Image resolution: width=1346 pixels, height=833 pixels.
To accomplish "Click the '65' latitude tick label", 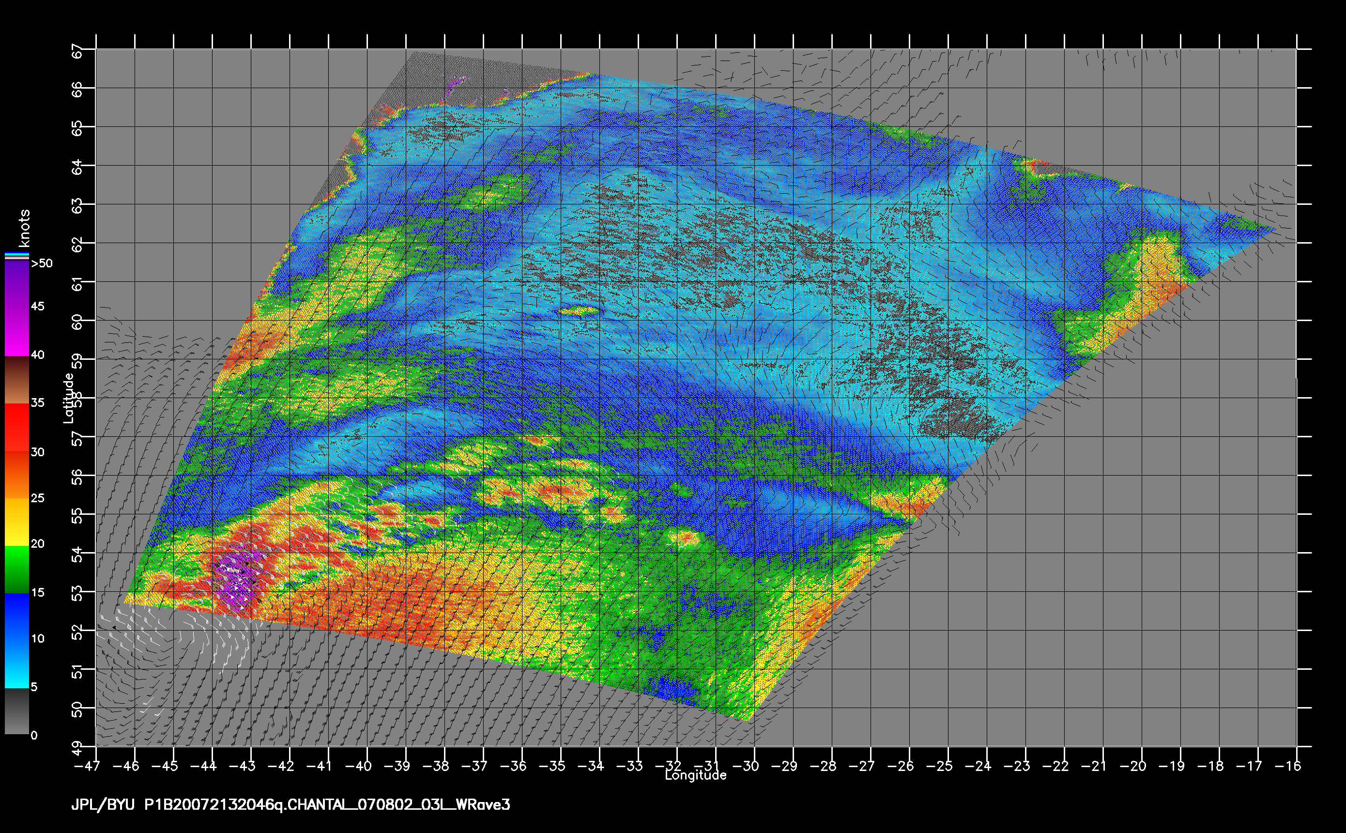I will tap(77, 128).
